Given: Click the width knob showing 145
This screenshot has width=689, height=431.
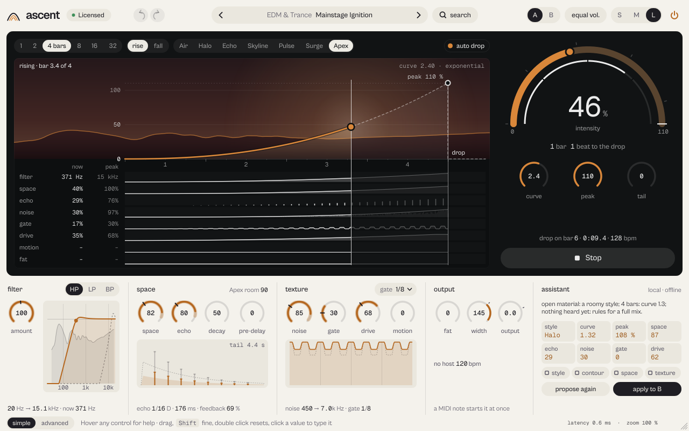Looking at the screenshot, I should [479, 313].
